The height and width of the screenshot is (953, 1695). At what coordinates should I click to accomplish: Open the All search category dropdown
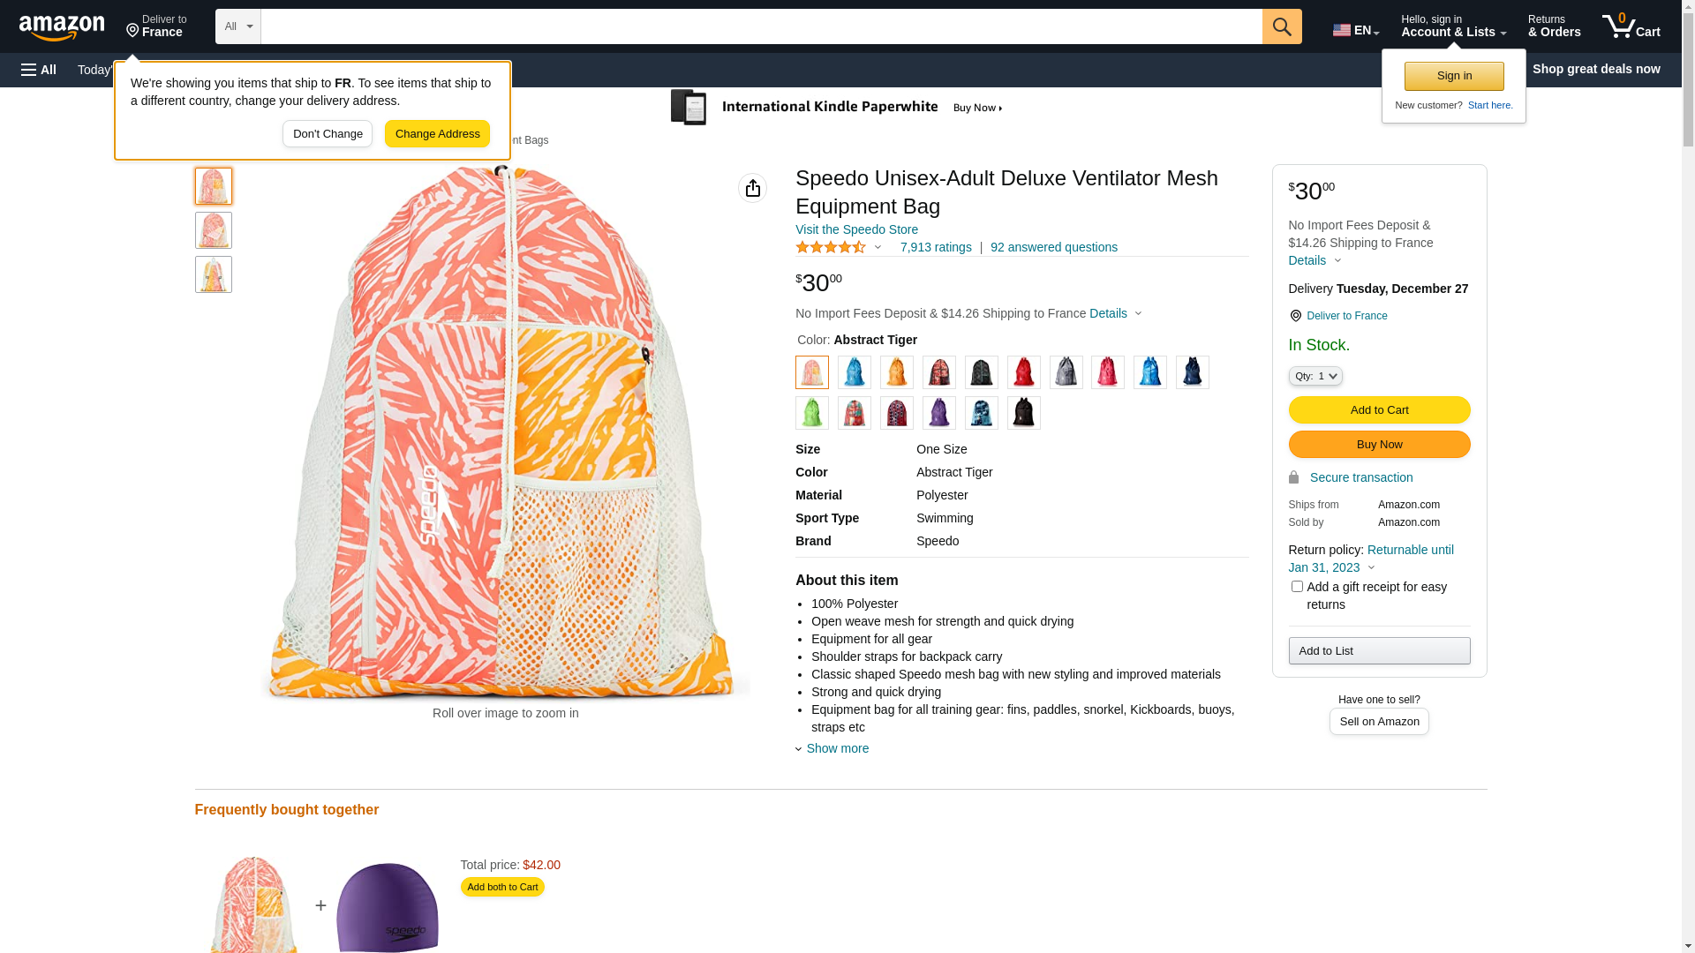[238, 26]
